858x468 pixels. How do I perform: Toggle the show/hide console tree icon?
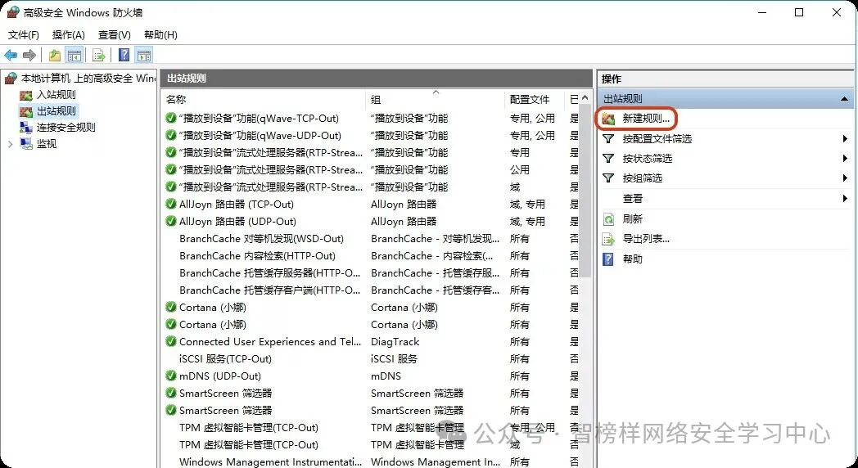(75, 55)
